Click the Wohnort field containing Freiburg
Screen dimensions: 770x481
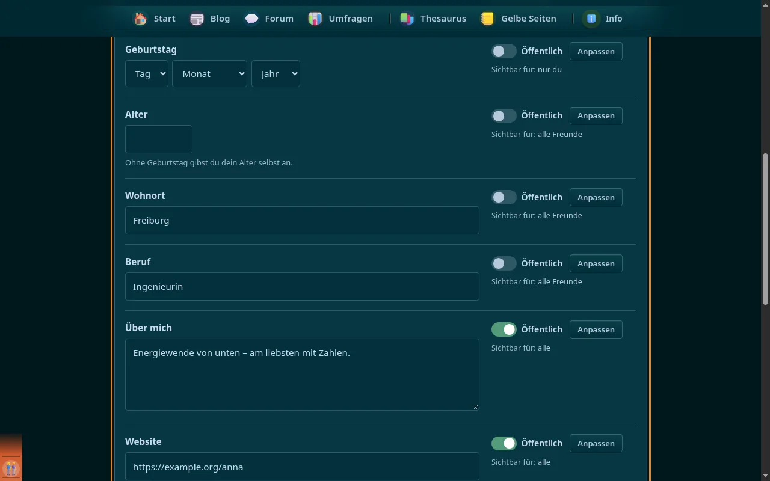(x=302, y=220)
